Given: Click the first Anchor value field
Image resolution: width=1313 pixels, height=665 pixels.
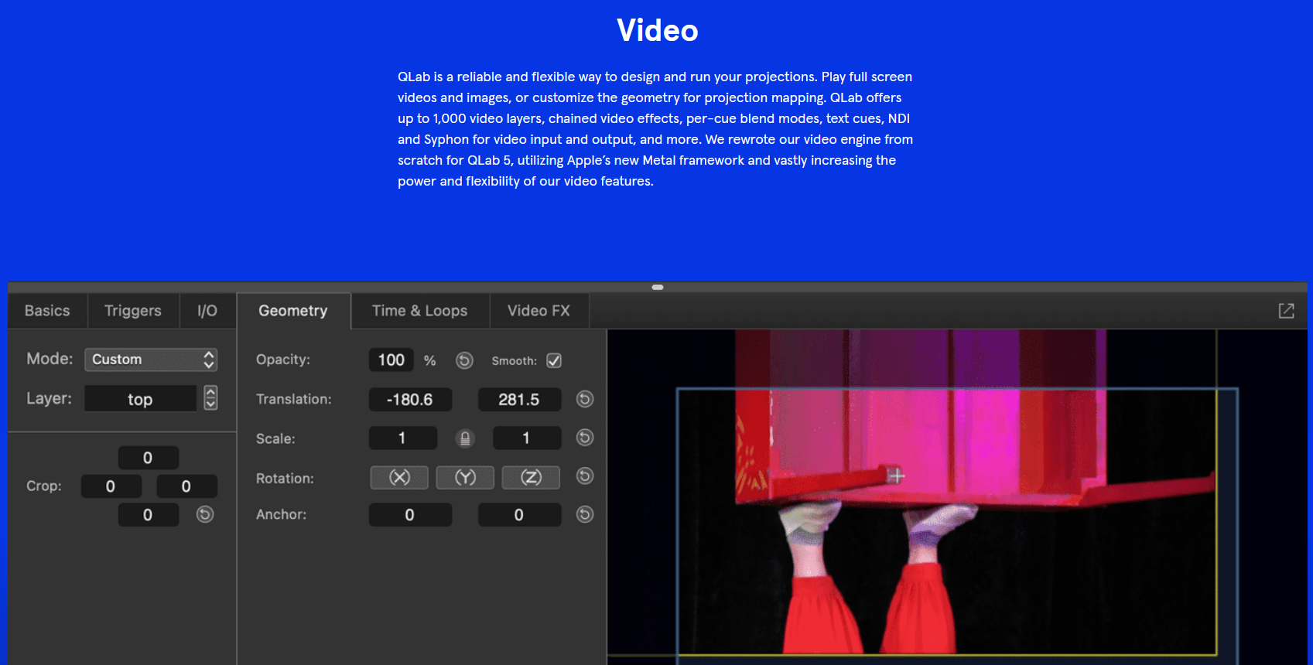Looking at the screenshot, I should (x=410, y=515).
